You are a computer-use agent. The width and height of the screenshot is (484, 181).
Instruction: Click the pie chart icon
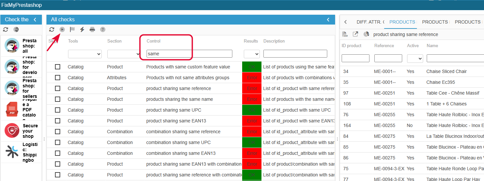366,34
